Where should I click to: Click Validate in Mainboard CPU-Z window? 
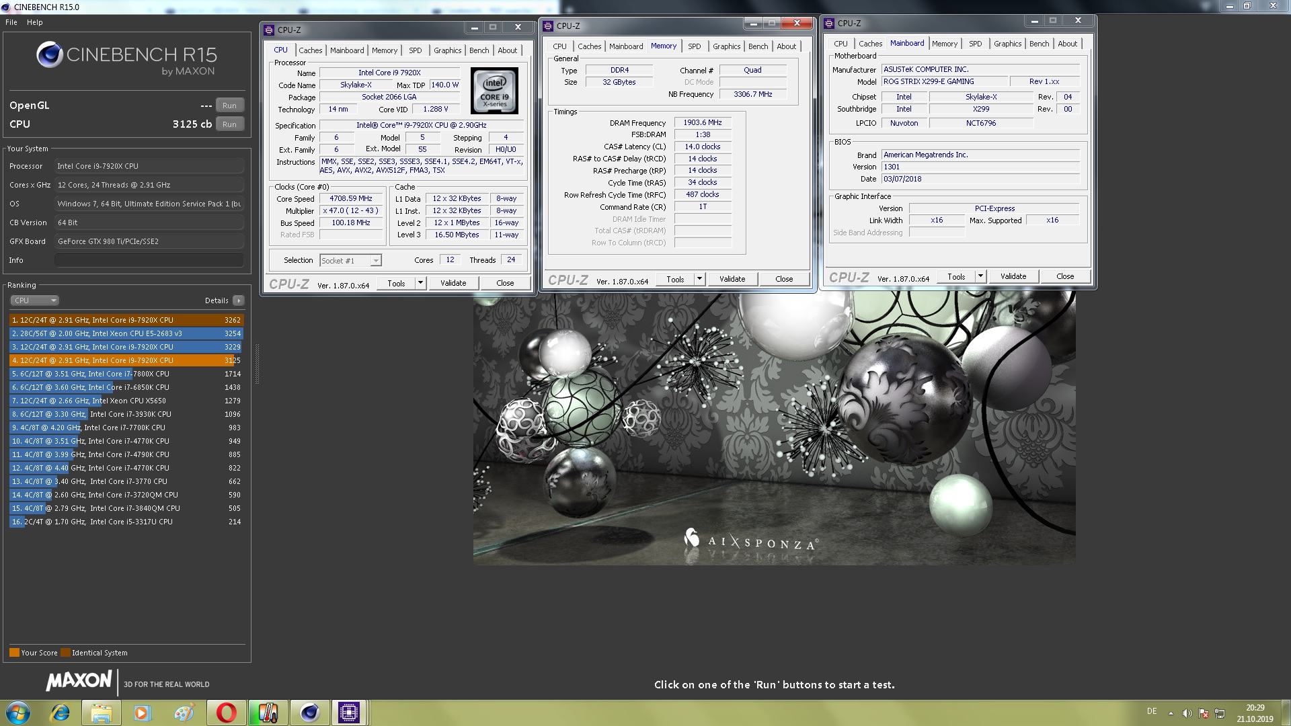pyautogui.click(x=1013, y=276)
